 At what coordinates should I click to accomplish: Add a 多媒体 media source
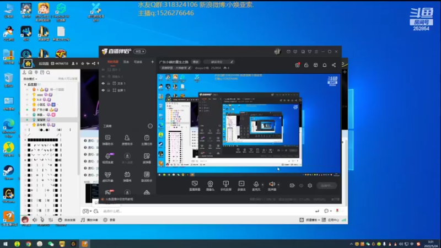[x=241, y=186]
